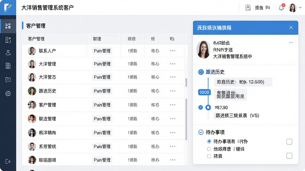Open more options in detail panel profile
Viewport: 305px width, 171px height.
pos(291,43)
